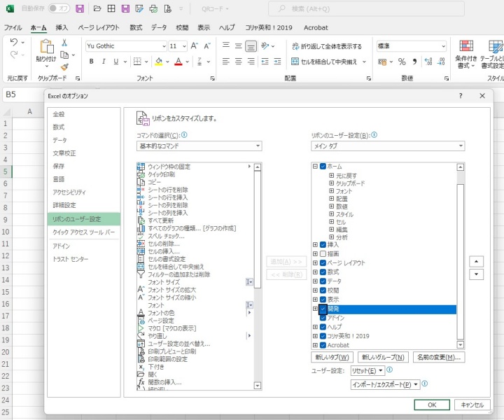Image resolution: width=504 pixels, height=420 pixels.
Task: Open the コマンドの選択 dropdown
Action: 199,146
